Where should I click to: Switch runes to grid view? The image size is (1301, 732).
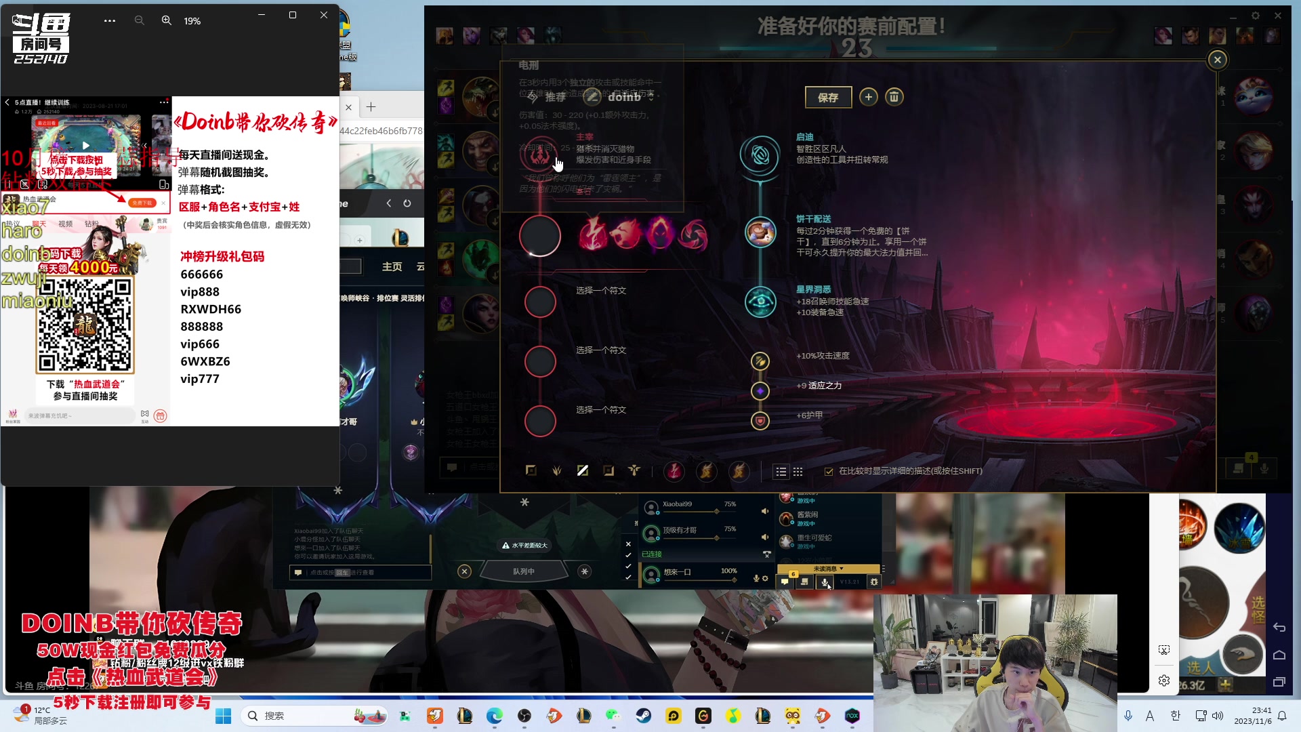pyautogui.click(x=798, y=472)
